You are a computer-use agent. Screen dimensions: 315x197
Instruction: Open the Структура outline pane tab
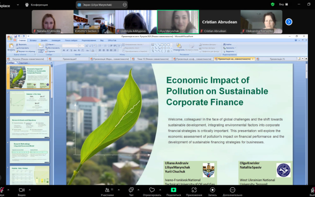point(23,63)
